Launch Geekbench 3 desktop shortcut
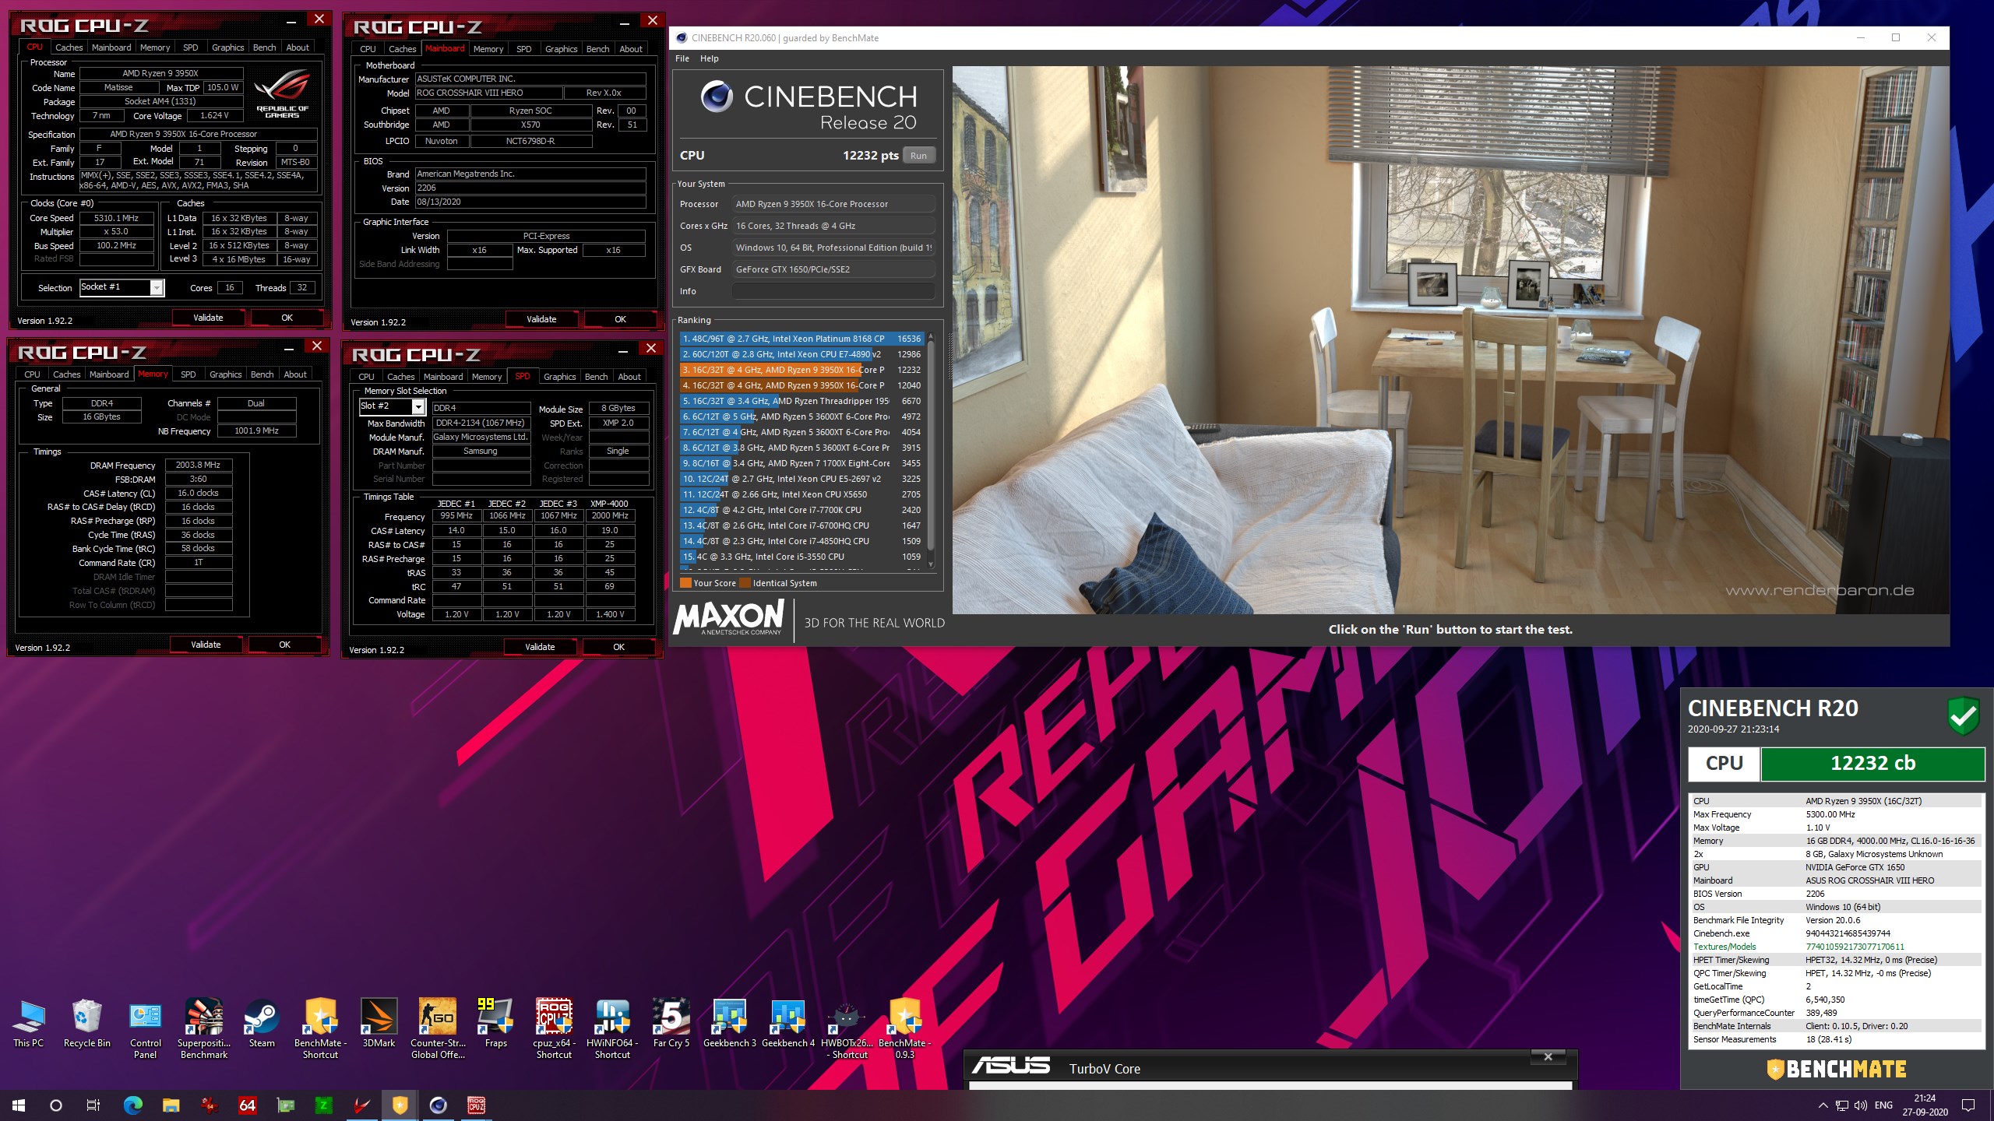The image size is (1994, 1121). [729, 1024]
